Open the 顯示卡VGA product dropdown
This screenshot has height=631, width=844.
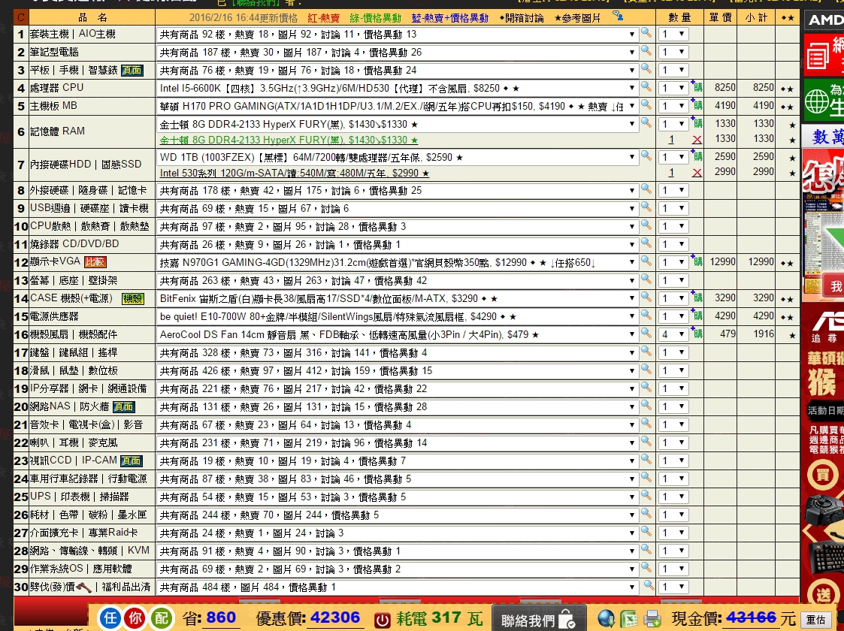click(x=398, y=262)
